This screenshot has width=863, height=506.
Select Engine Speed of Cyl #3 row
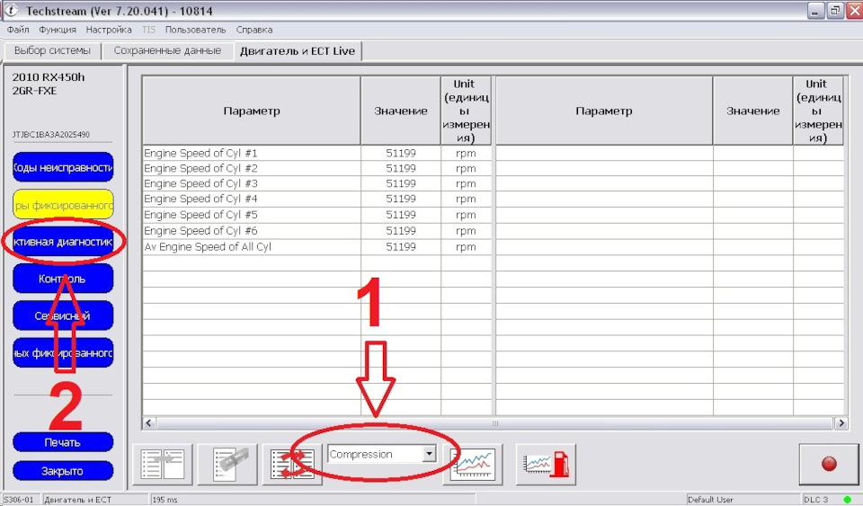coord(316,183)
